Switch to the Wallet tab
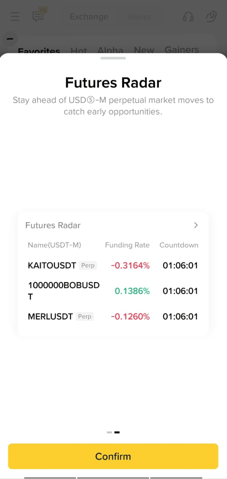227x479 pixels. pyautogui.click(x=139, y=17)
